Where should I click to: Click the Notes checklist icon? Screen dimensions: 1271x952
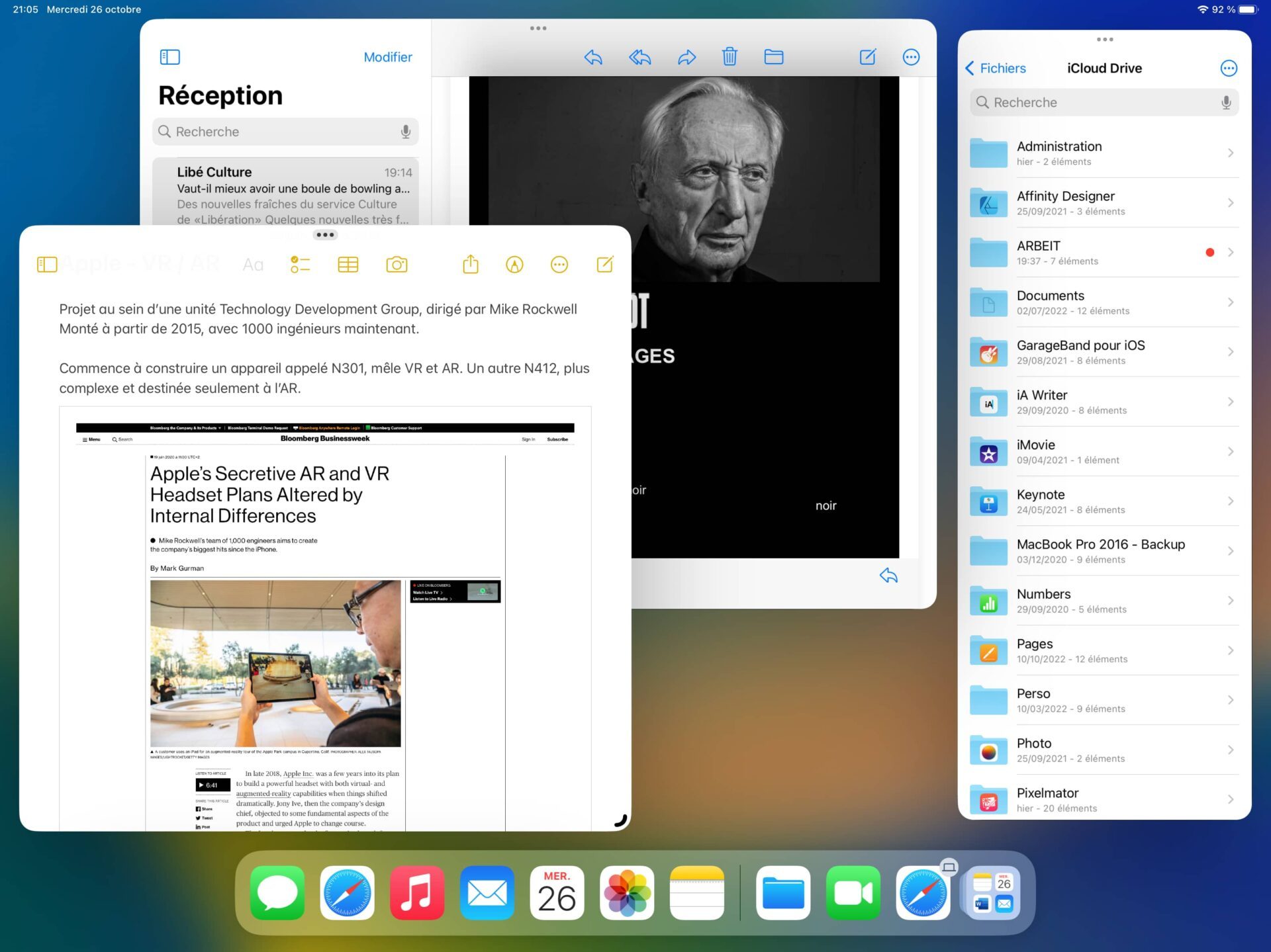[300, 265]
